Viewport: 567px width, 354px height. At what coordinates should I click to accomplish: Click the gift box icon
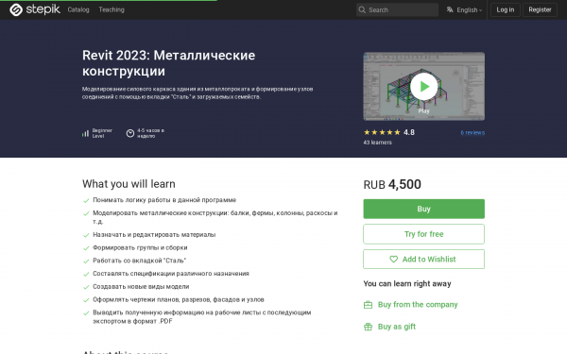click(368, 327)
